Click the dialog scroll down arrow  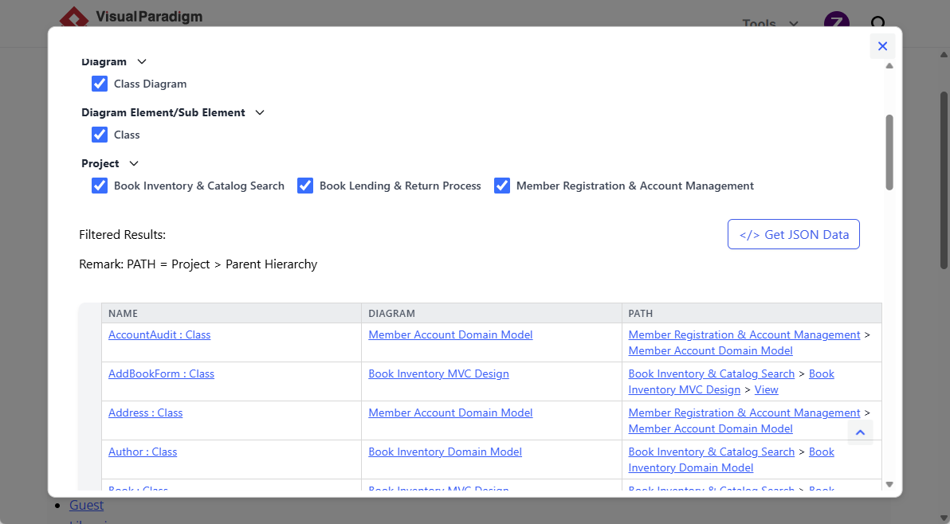pos(889,484)
